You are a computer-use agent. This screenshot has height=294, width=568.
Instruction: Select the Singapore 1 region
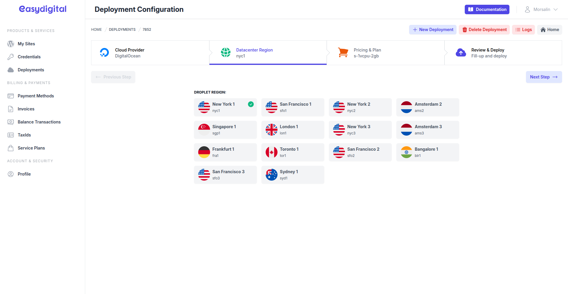(x=225, y=130)
